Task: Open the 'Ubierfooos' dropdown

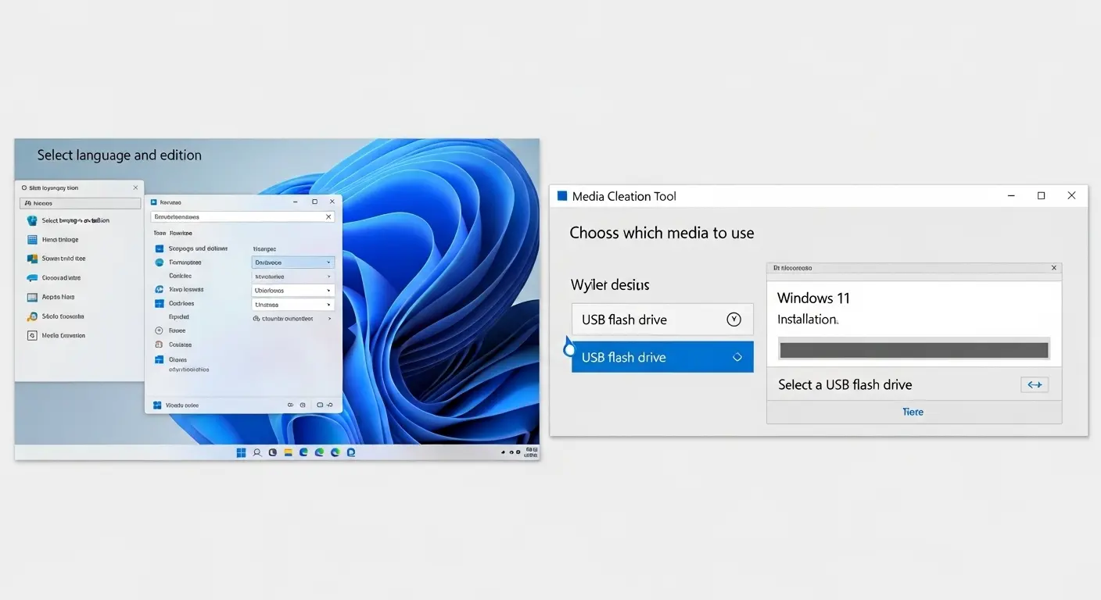Action: (x=293, y=291)
